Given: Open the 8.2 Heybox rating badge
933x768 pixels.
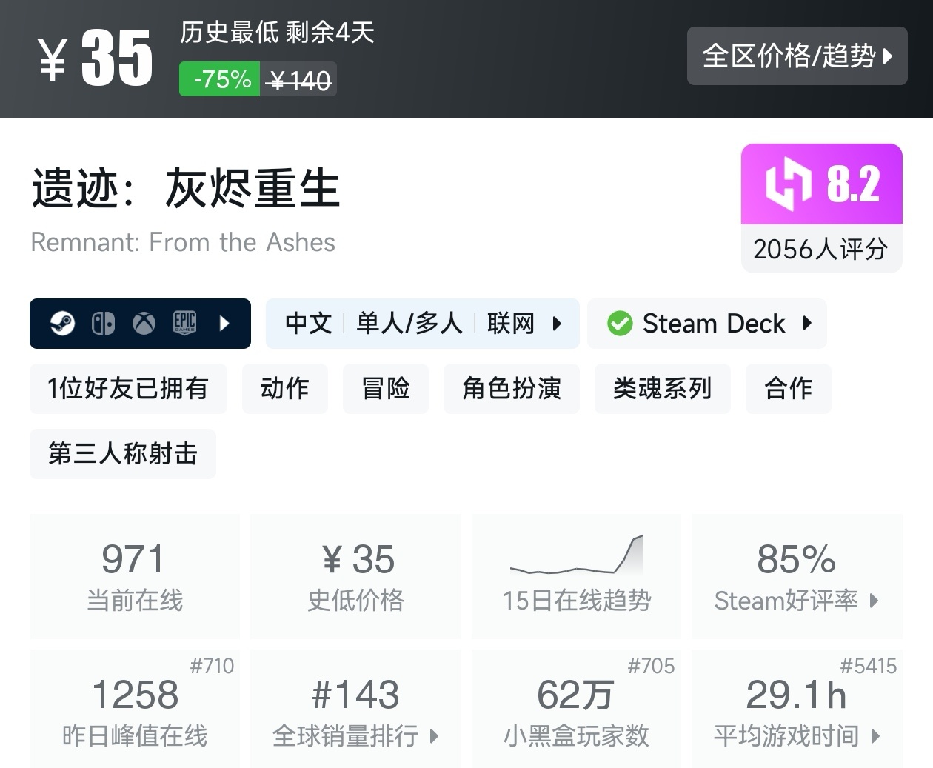Looking at the screenshot, I should coord(822,184).
